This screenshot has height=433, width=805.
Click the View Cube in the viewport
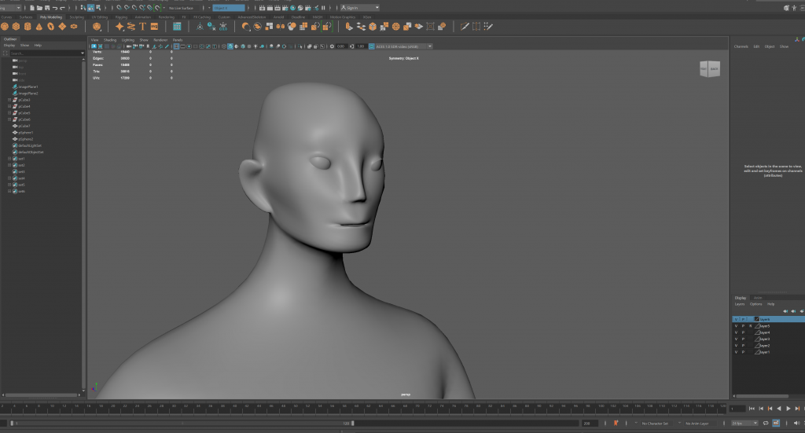[709, 69]
